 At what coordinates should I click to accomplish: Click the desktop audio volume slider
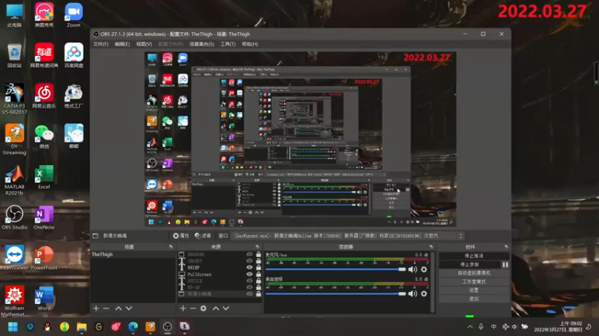335,293
